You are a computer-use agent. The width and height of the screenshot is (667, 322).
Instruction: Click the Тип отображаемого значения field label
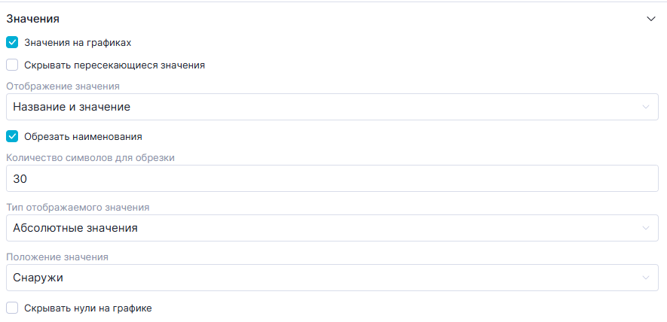[x=78, y=207]
